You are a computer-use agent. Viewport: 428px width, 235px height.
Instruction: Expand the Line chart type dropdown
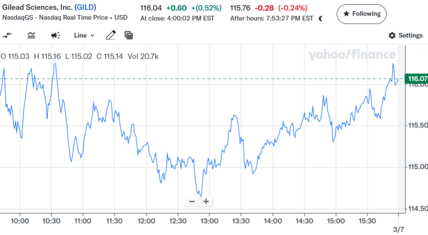tap(84, 35)
